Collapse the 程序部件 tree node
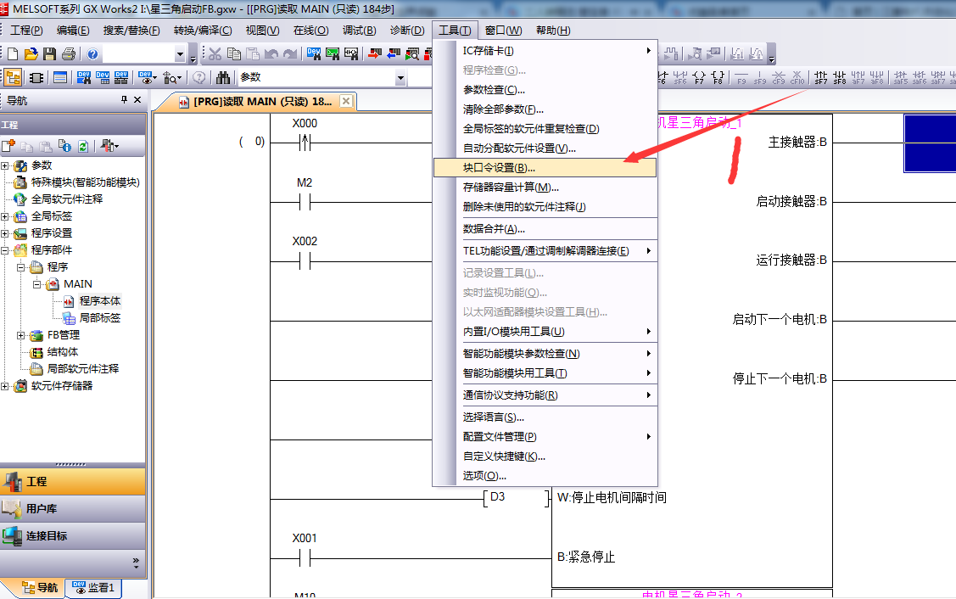 point(6,250)
